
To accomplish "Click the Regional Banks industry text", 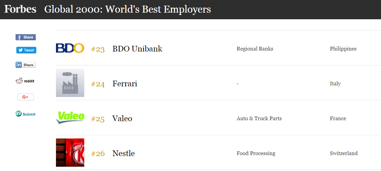I will (255, 49).
